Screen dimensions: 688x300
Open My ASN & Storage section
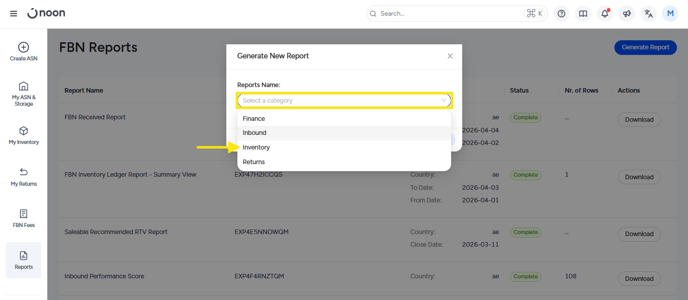(x=23, y=93)
